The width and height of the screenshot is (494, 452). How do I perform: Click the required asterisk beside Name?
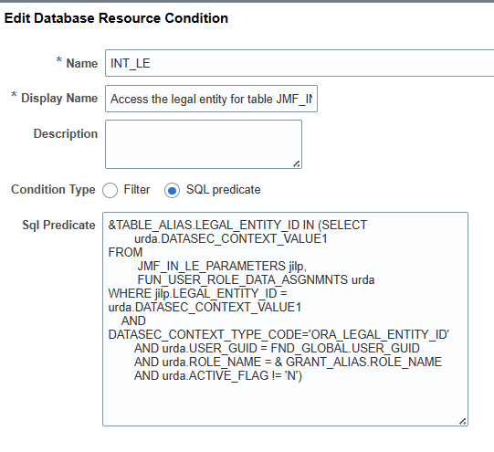click(x=59, y=60)
